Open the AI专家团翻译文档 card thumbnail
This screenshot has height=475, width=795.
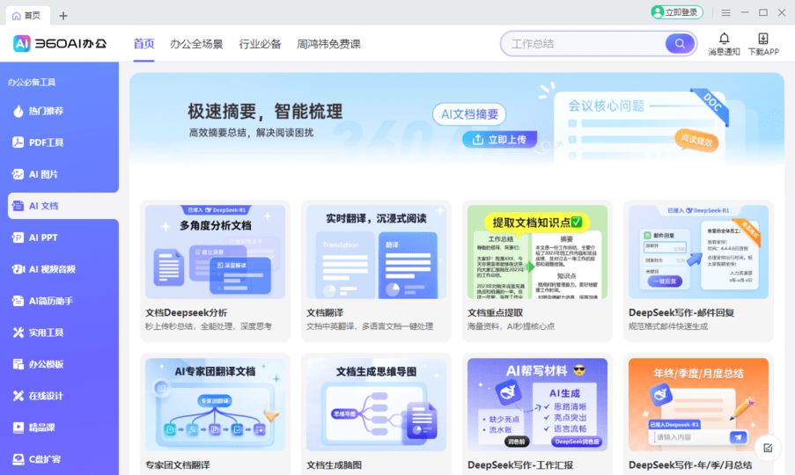[x=215, y=405]
